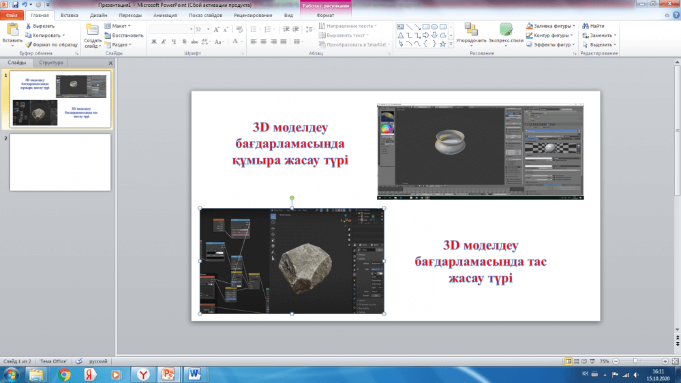This screenshot has width=681, height=383.
Task: Select the blank slide 2 thumbnail
Action: [61, 162]
